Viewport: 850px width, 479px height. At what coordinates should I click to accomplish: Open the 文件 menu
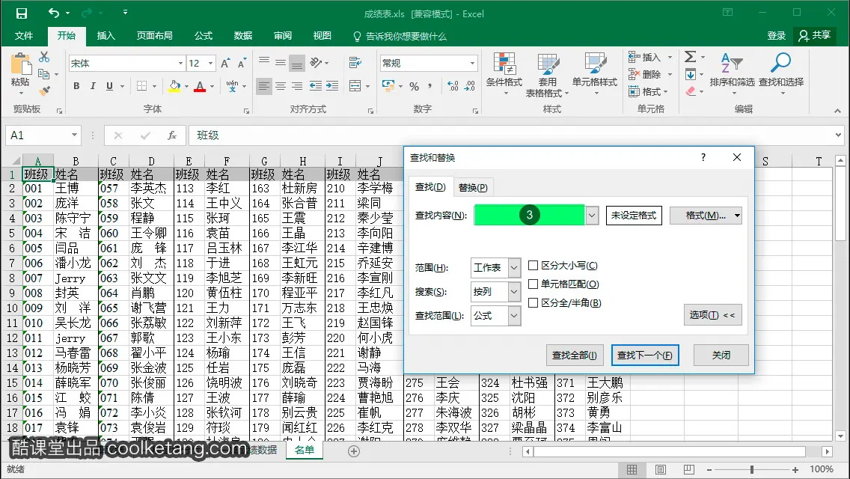tap(24, 36)
